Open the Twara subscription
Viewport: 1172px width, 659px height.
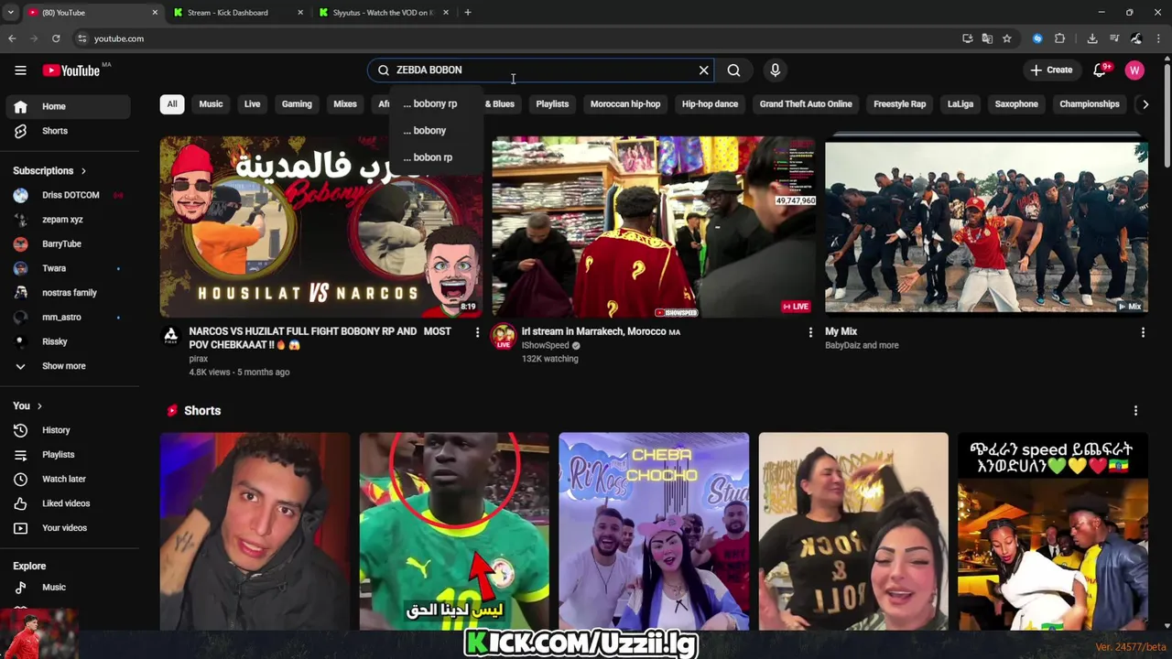click(x=70, y=268)
